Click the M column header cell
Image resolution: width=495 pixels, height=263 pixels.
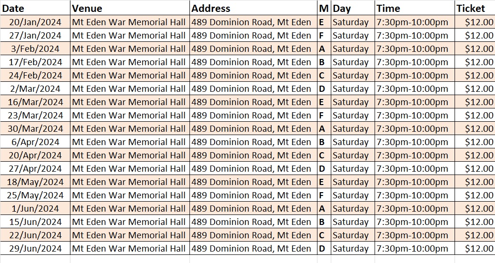[324, 9]
